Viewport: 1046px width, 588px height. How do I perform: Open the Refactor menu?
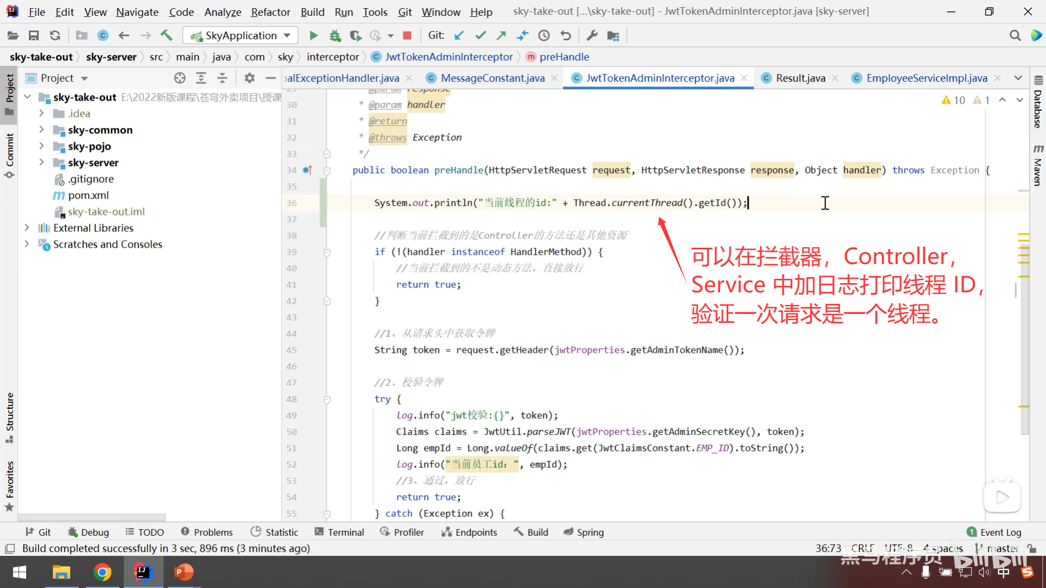[x=270, y=11]
